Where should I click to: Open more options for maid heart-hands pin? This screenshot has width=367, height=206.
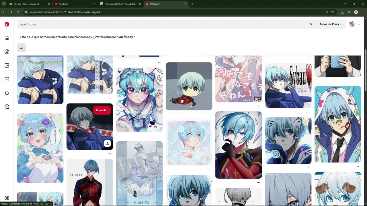tap(60, 187)
